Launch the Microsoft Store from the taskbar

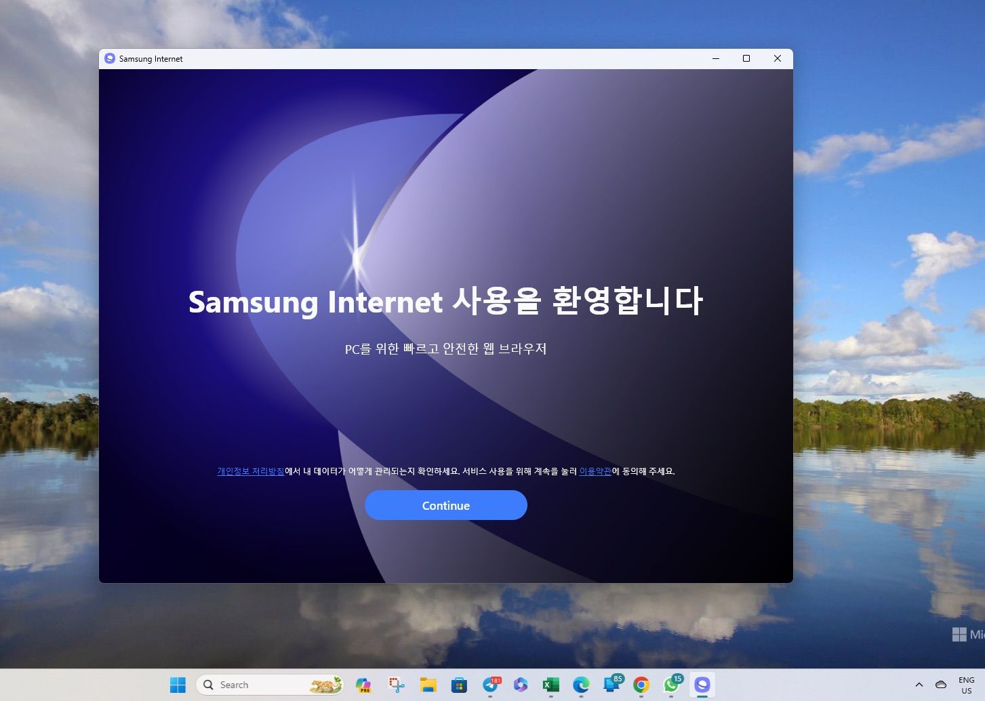pos(460,685)
